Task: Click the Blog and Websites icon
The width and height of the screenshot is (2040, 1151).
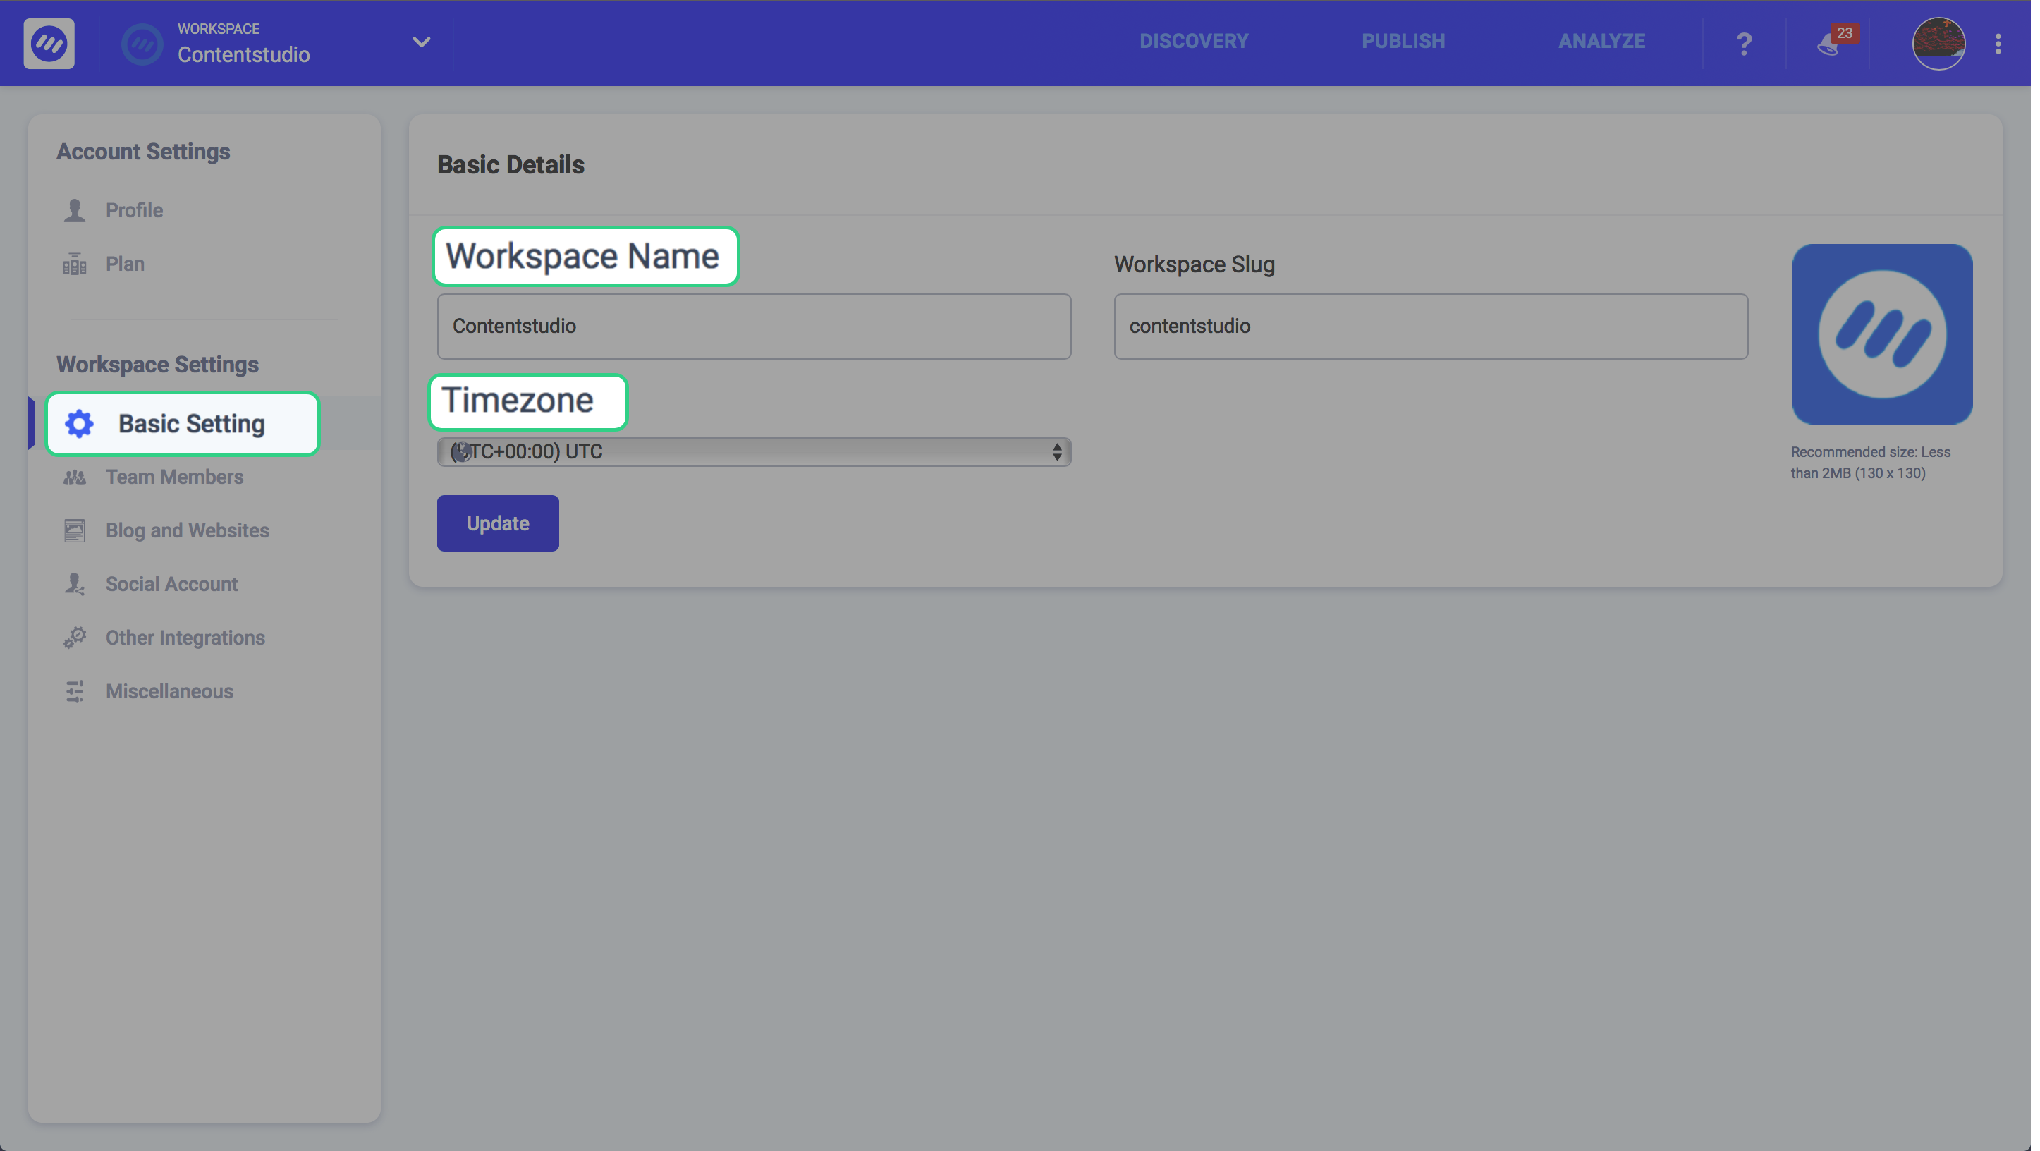Action: click(x=75, y=530)
